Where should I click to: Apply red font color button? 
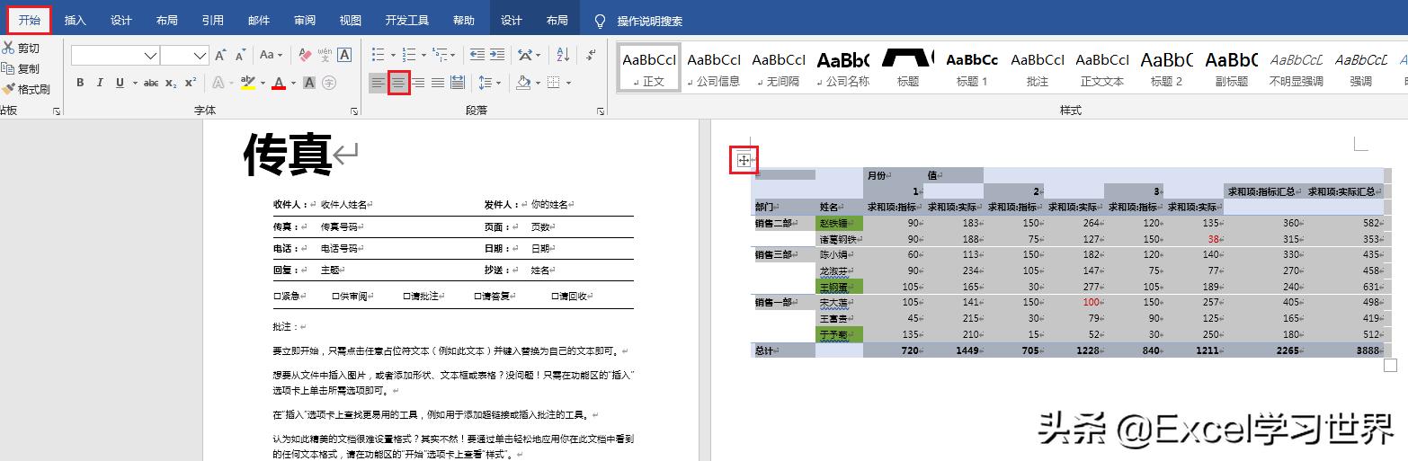[279, 83]
